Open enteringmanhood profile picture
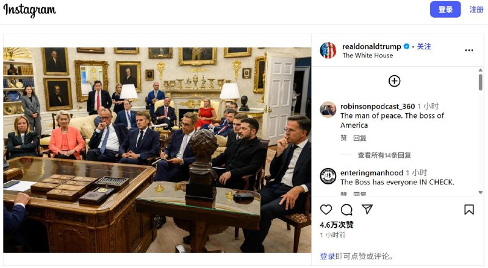Viewport: 488px width, 268px height. point(328,176)
